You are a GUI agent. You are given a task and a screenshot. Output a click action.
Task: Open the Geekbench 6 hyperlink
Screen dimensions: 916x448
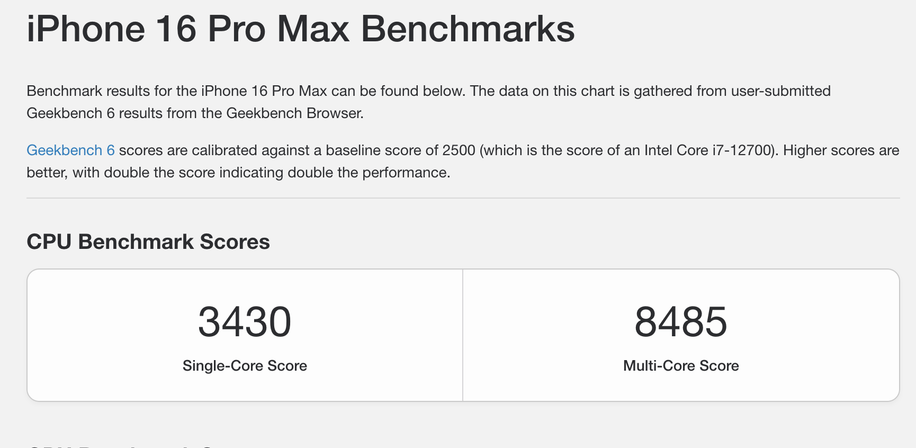click(70, 150)
